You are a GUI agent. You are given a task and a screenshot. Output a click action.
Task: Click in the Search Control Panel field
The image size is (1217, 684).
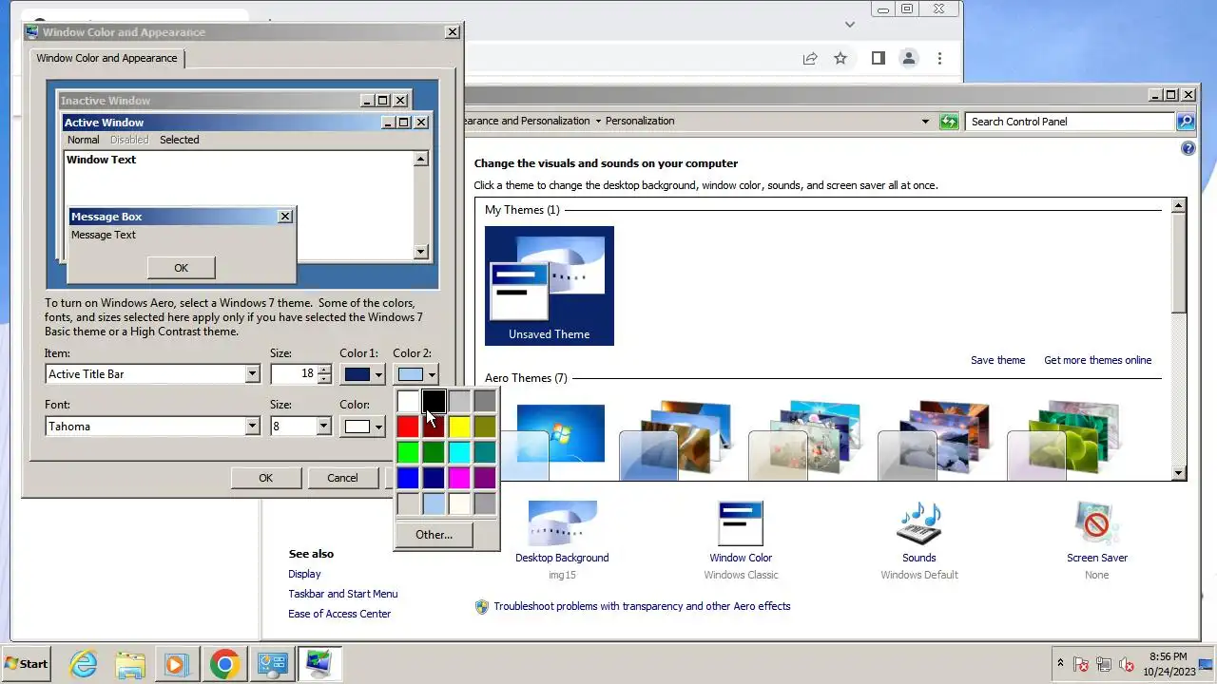1070,122
